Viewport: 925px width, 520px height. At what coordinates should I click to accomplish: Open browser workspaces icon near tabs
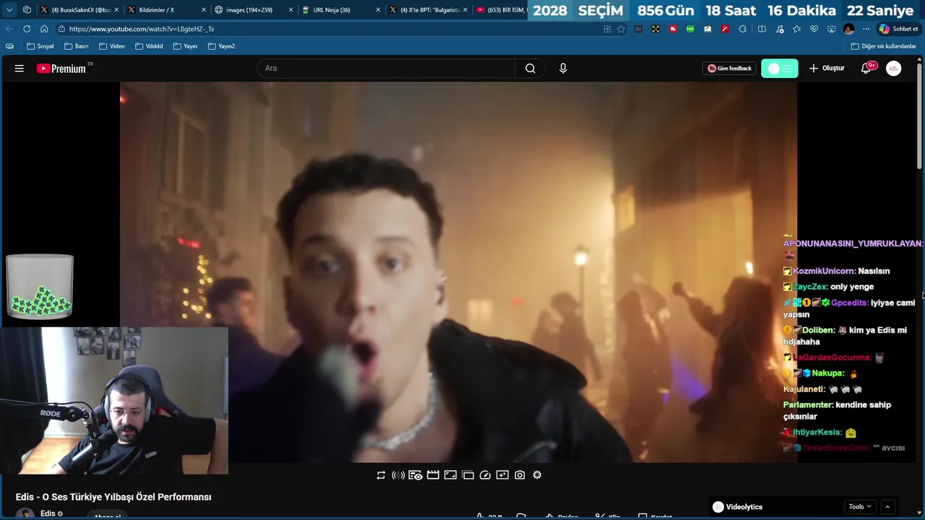tap(27, 10)
